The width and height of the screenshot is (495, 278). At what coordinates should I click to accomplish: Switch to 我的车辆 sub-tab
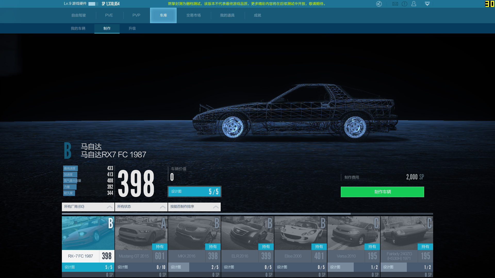point(78,29)
